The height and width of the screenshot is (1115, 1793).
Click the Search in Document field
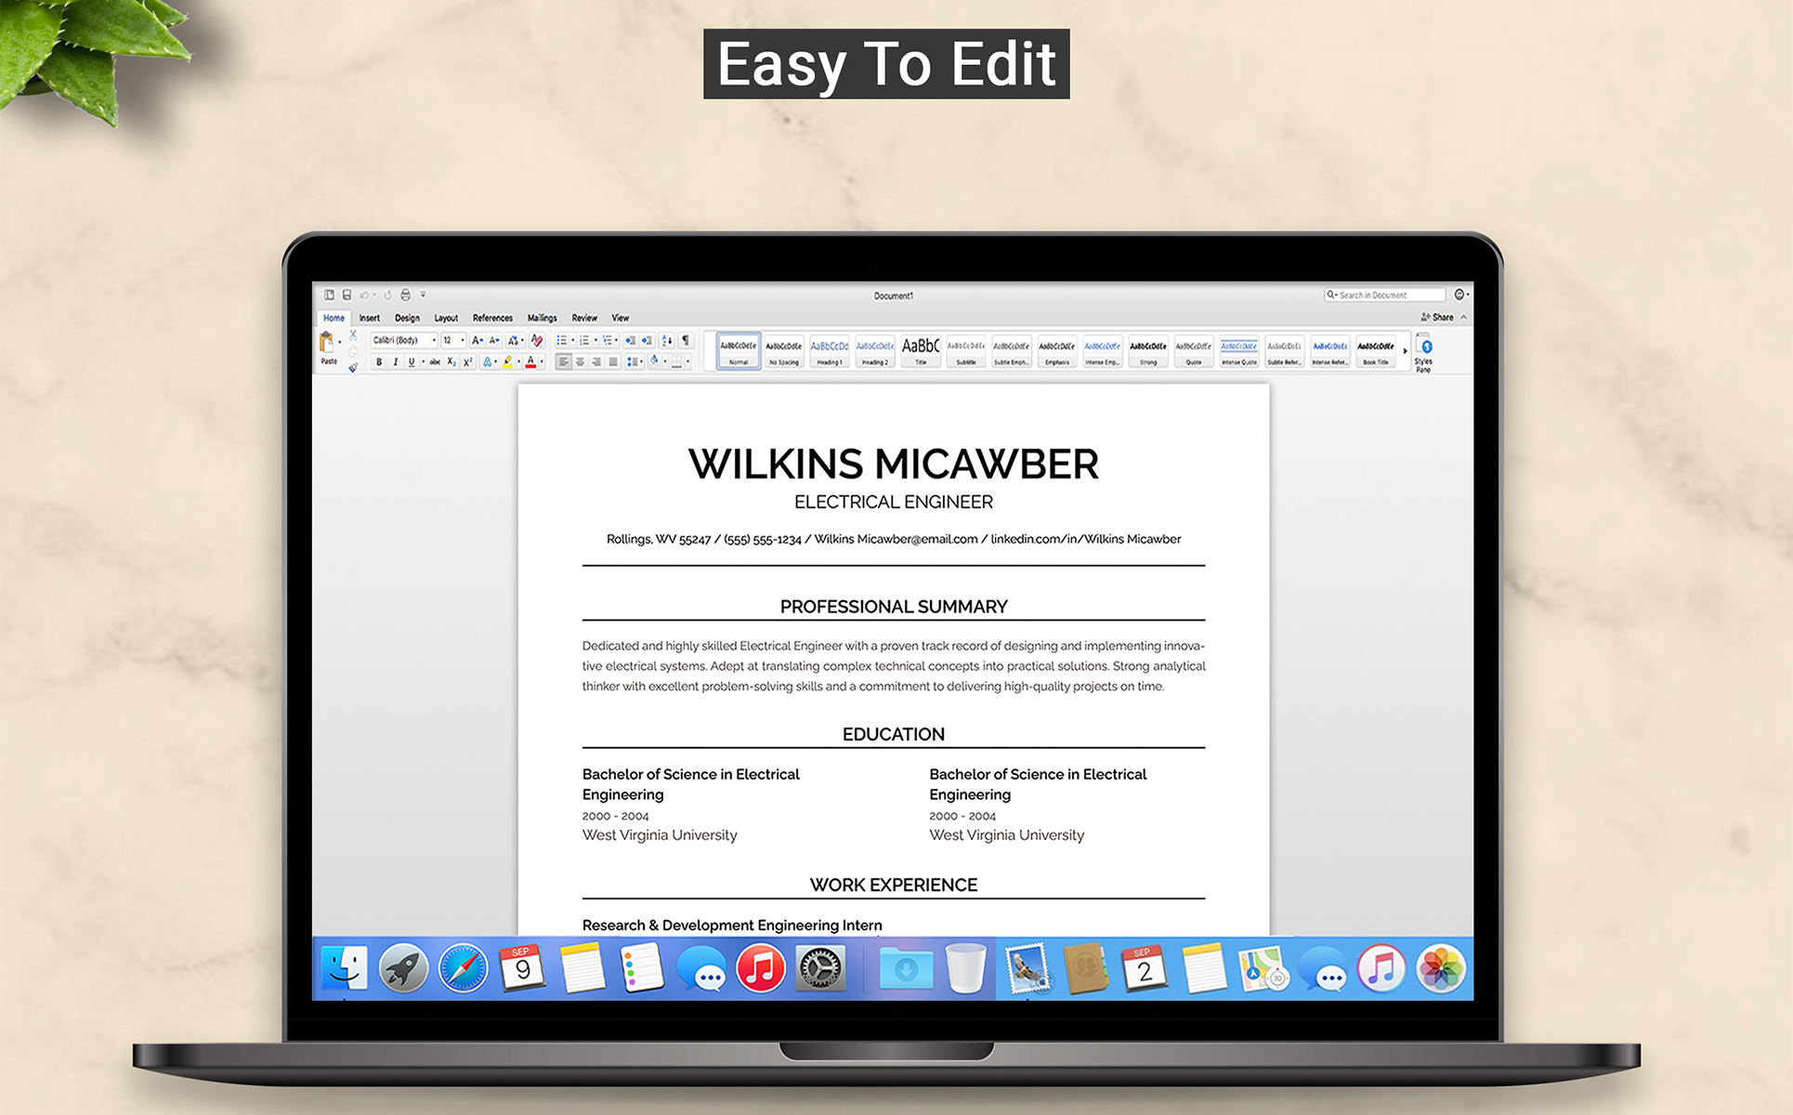point(1384,295)
